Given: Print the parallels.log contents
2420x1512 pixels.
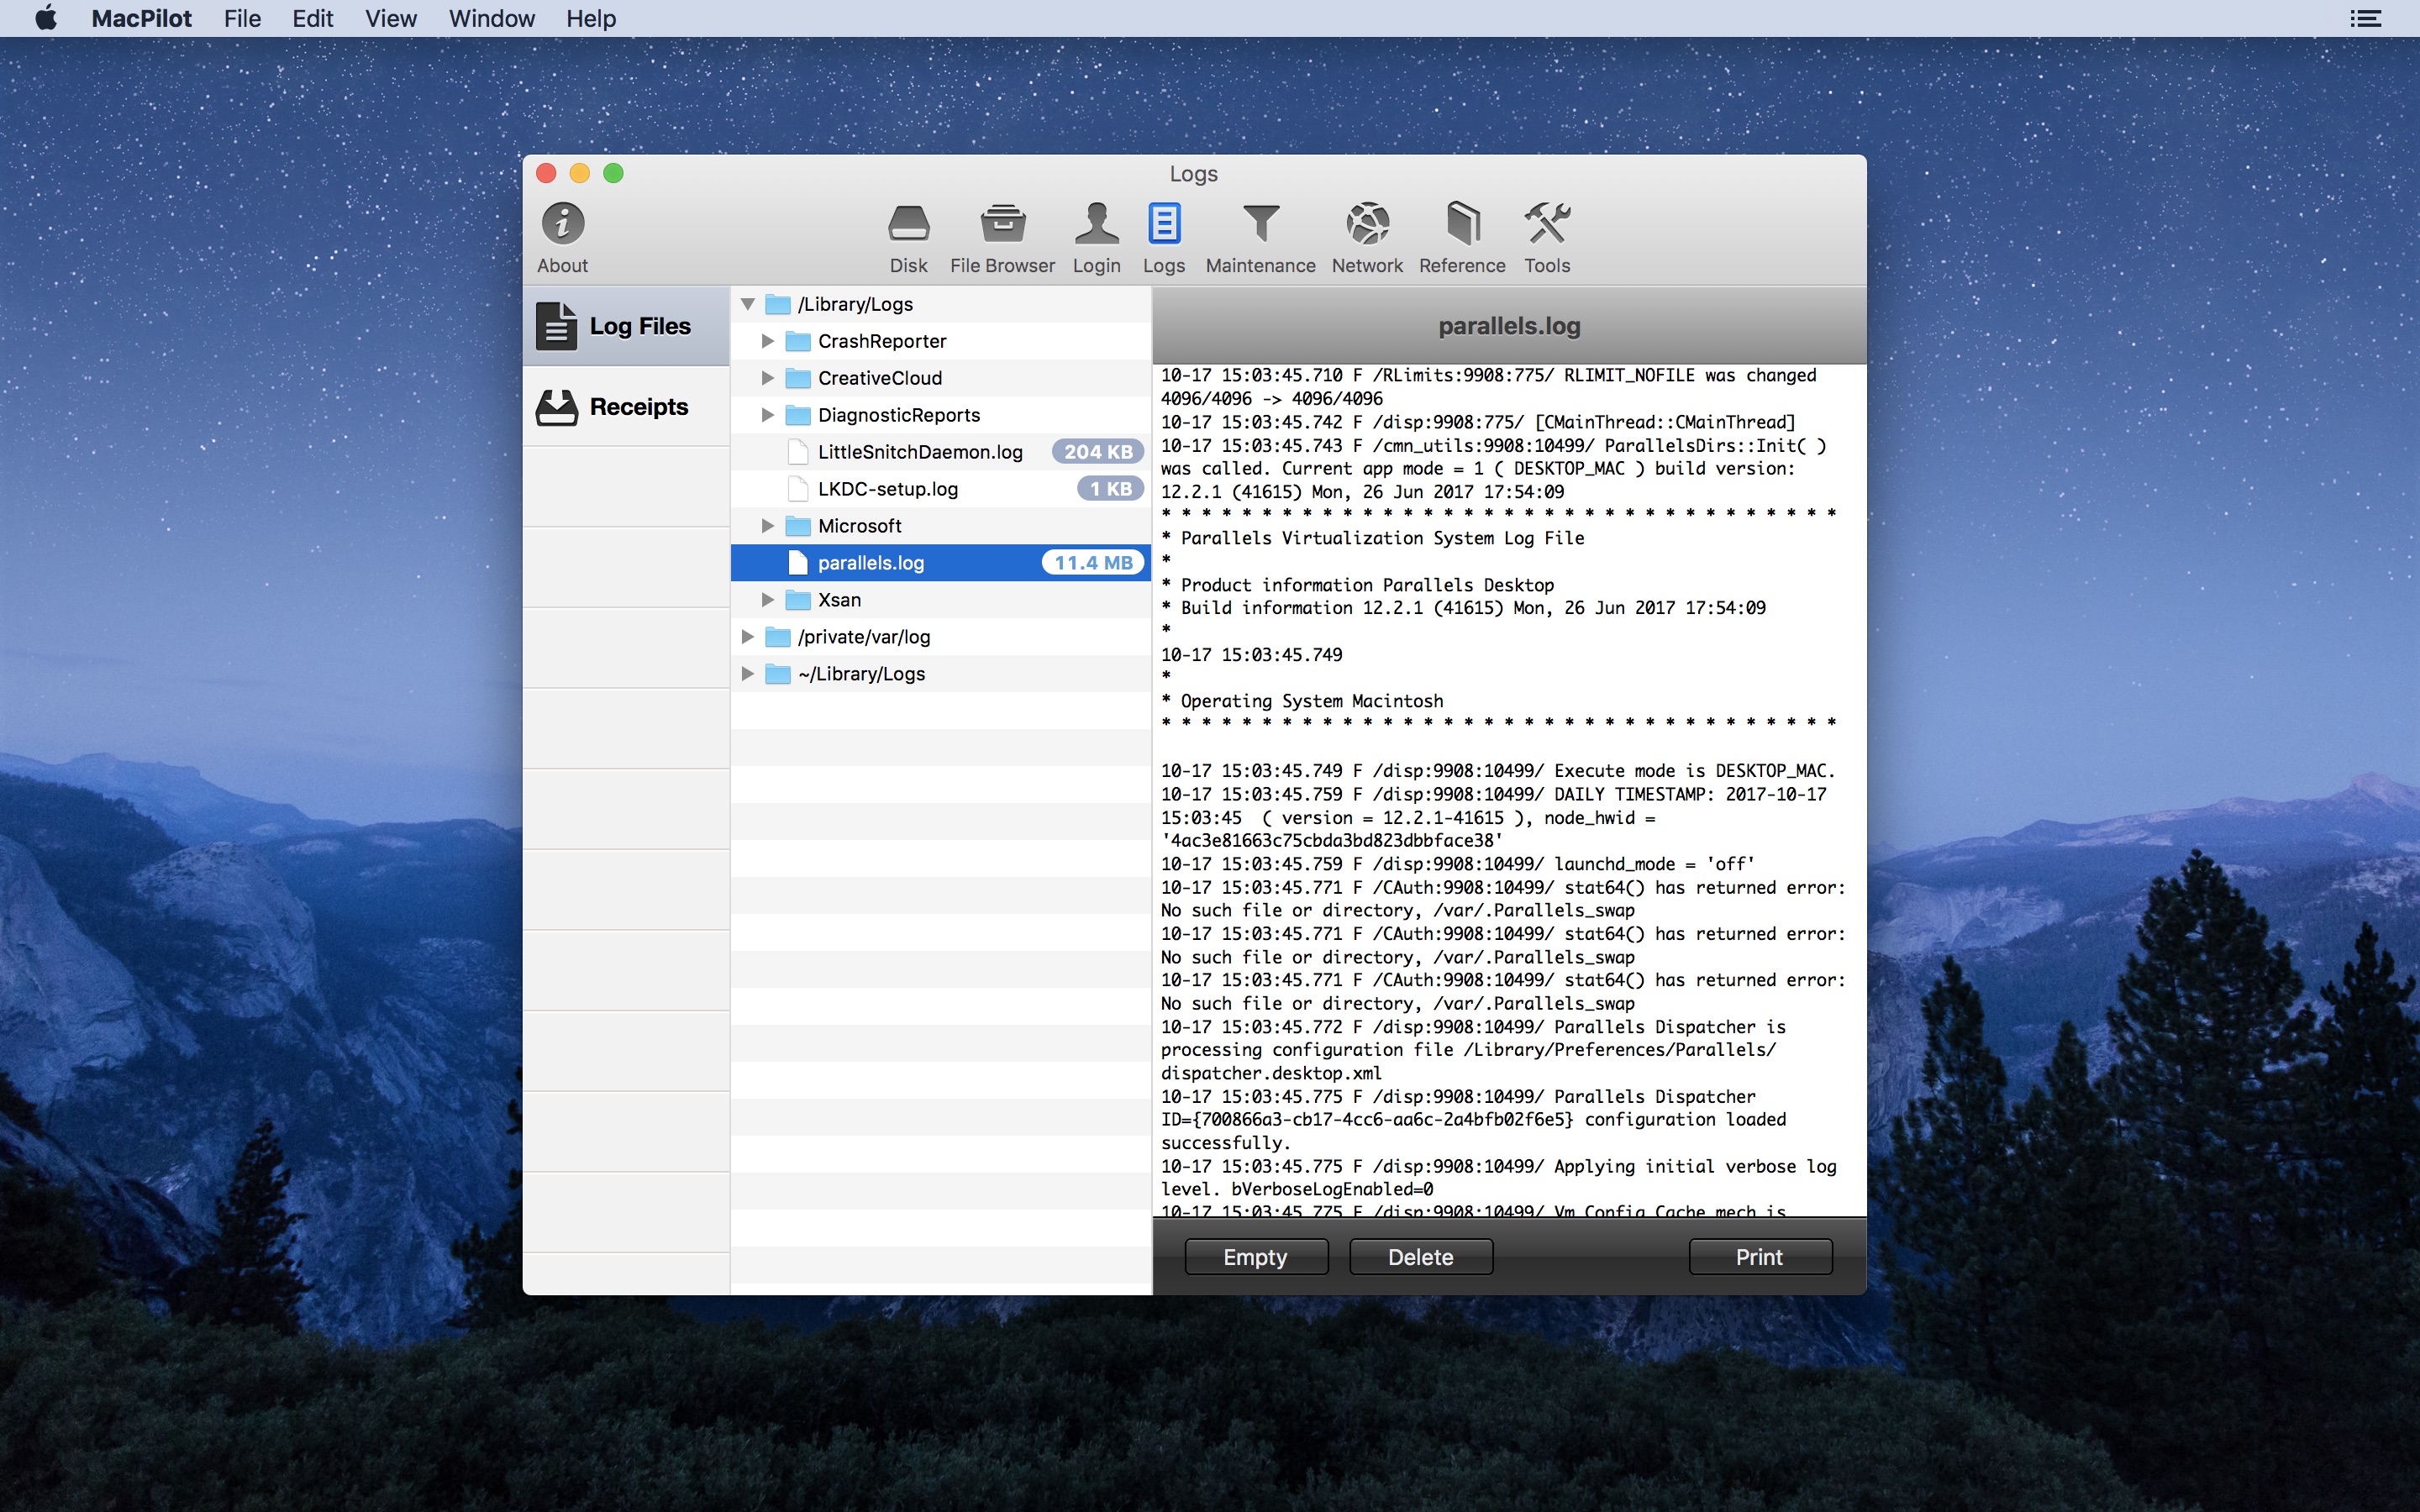Looking at the screenshot, I should click(x=1759, y=1257).
